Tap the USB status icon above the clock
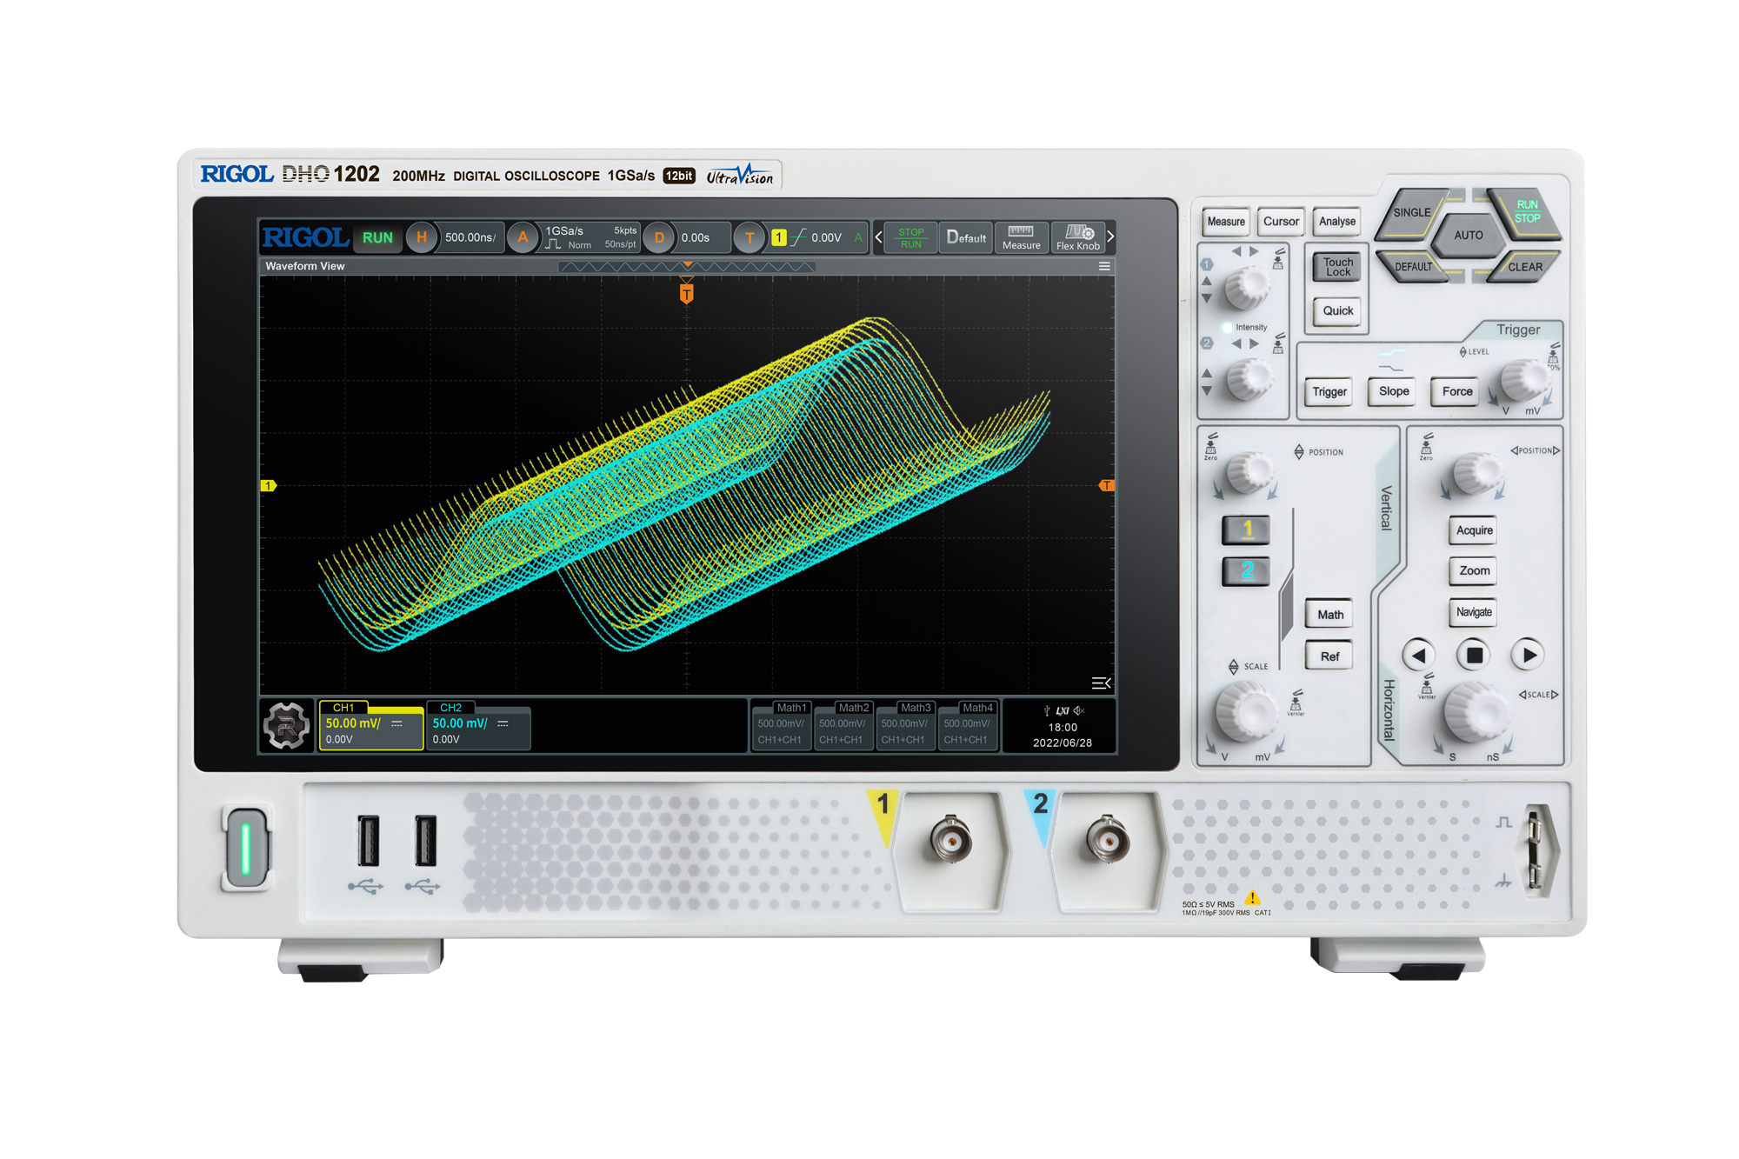 (x=1047, y=710)
